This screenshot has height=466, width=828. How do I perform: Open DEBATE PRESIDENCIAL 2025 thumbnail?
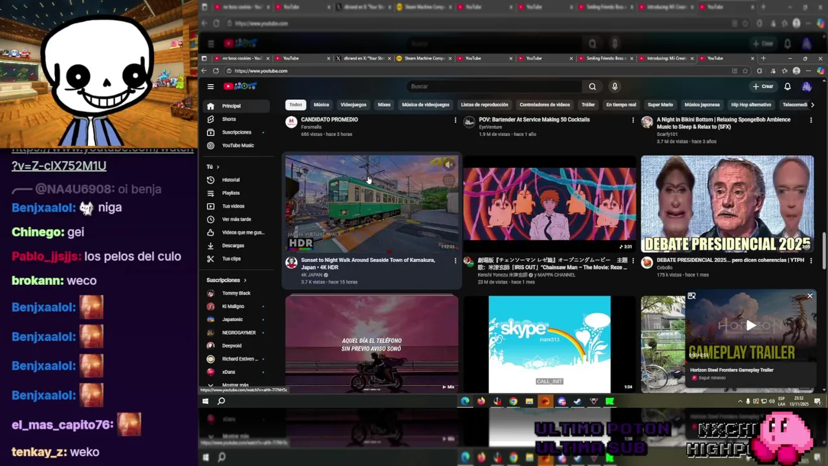728,204
